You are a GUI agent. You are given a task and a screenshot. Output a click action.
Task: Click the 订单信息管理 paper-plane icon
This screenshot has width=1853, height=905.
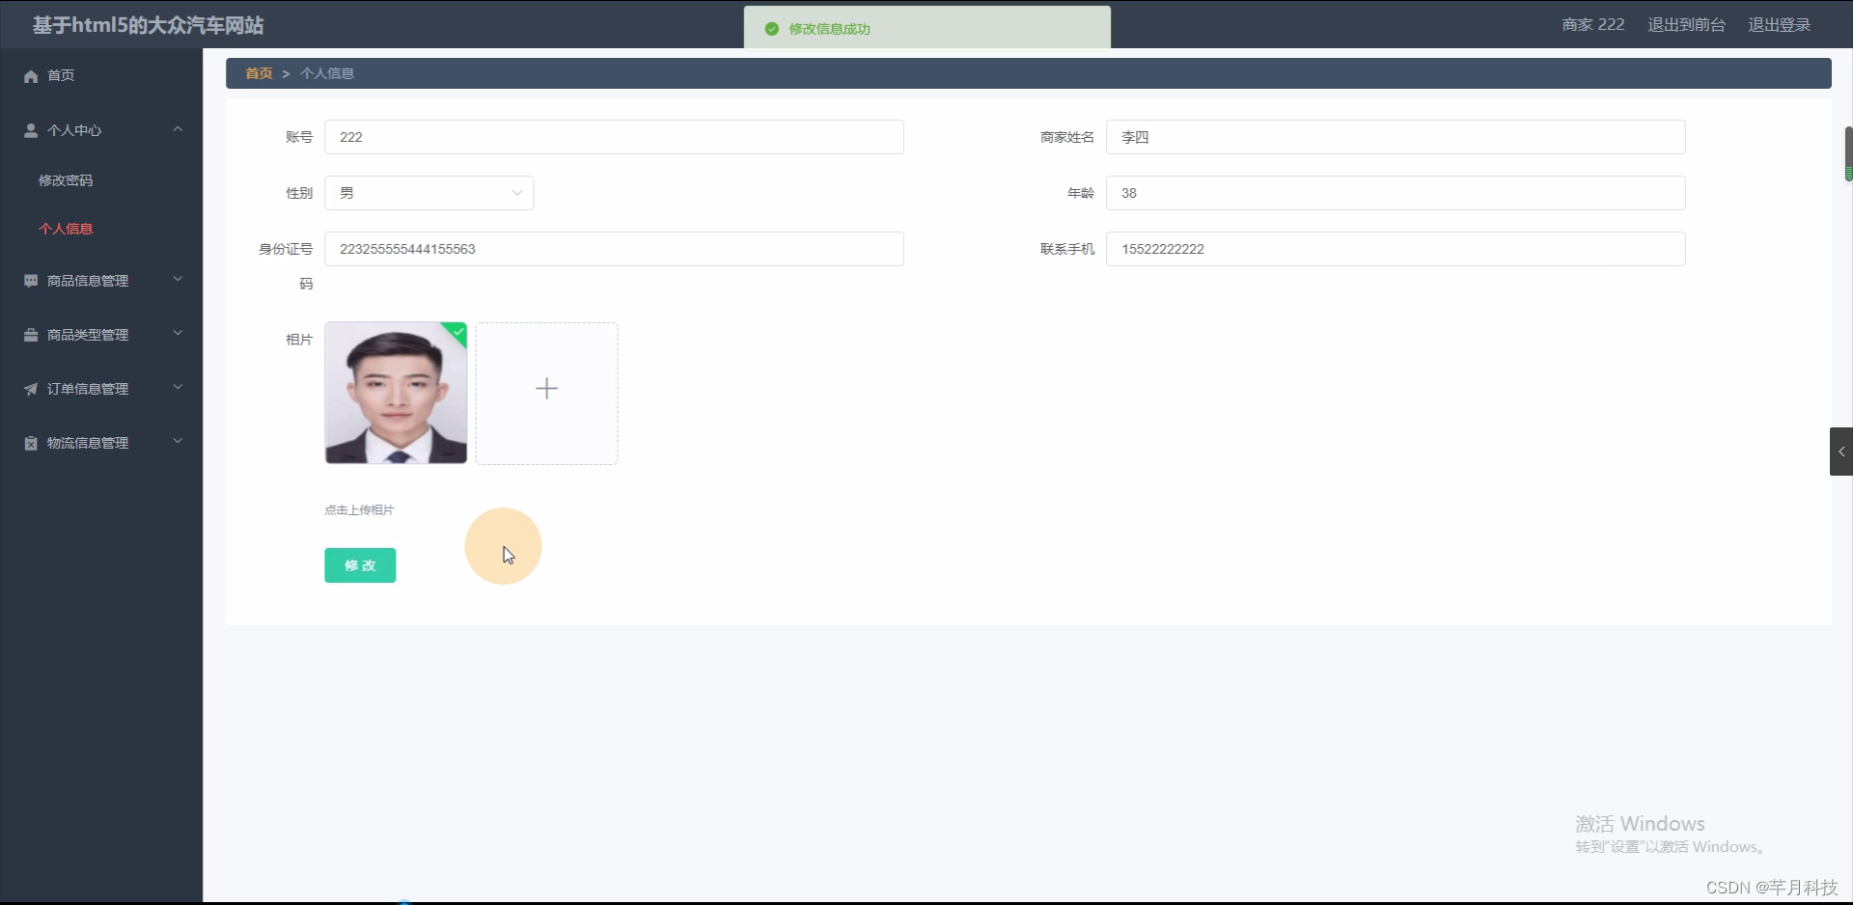[x=30, y=389]
